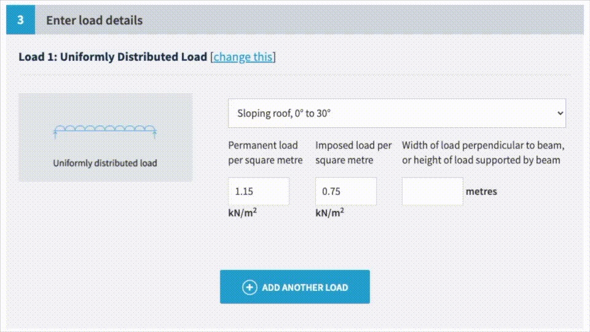The image size is (590, 332).
Task: Click the uniformly distributed load diagram
Action: click(x=104, y=130)
